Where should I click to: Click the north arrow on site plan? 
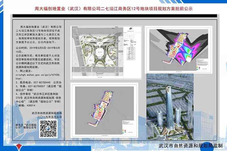pyautogui.click(x=131, y=28)
